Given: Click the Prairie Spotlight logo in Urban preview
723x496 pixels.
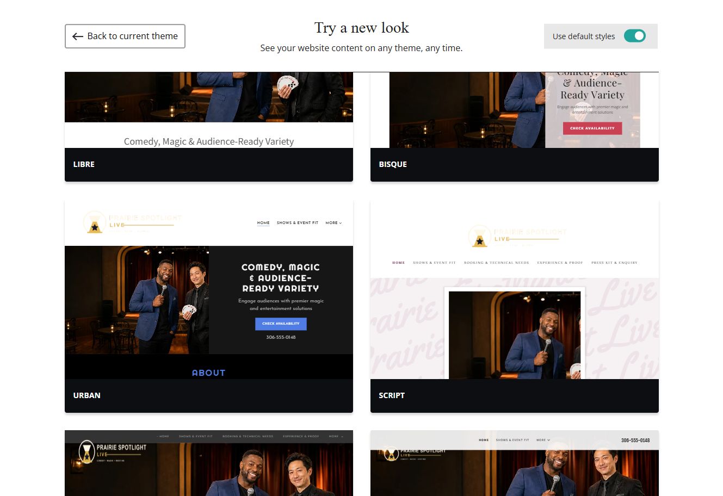Looking at the screenshot, I should click(x=132, y=222).
